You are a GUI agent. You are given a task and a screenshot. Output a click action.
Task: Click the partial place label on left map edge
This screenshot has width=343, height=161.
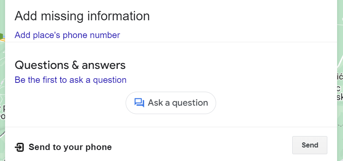[2, 112]
